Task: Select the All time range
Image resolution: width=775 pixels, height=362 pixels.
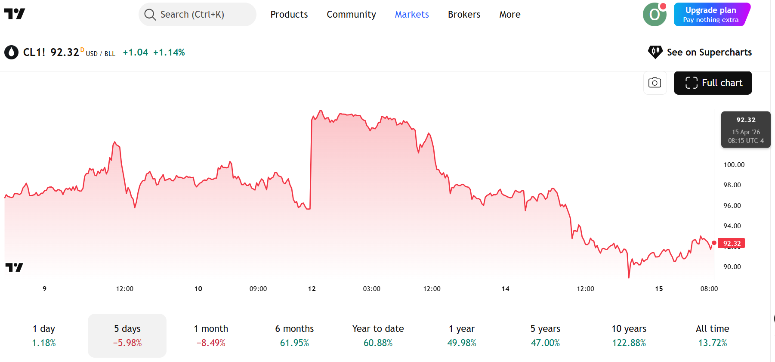Action: 712,335
